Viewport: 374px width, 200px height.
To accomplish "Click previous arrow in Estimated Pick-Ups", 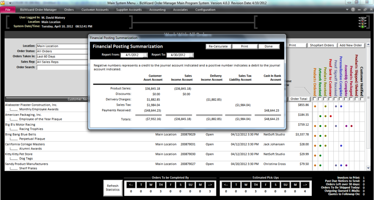I will (x=226, y=184).
